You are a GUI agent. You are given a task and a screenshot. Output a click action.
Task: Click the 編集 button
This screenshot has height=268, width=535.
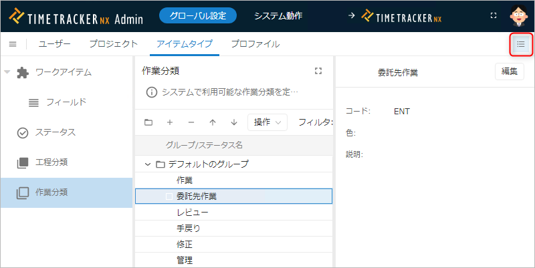pyautogui.click(x=509, y=72)
